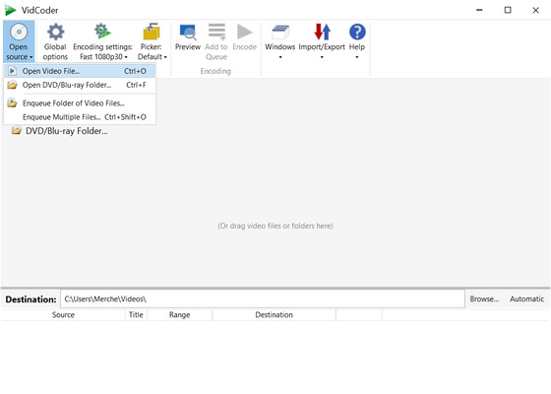Close the VidCoder window
The width and height of the screenshot is (551, 394).
535,10
